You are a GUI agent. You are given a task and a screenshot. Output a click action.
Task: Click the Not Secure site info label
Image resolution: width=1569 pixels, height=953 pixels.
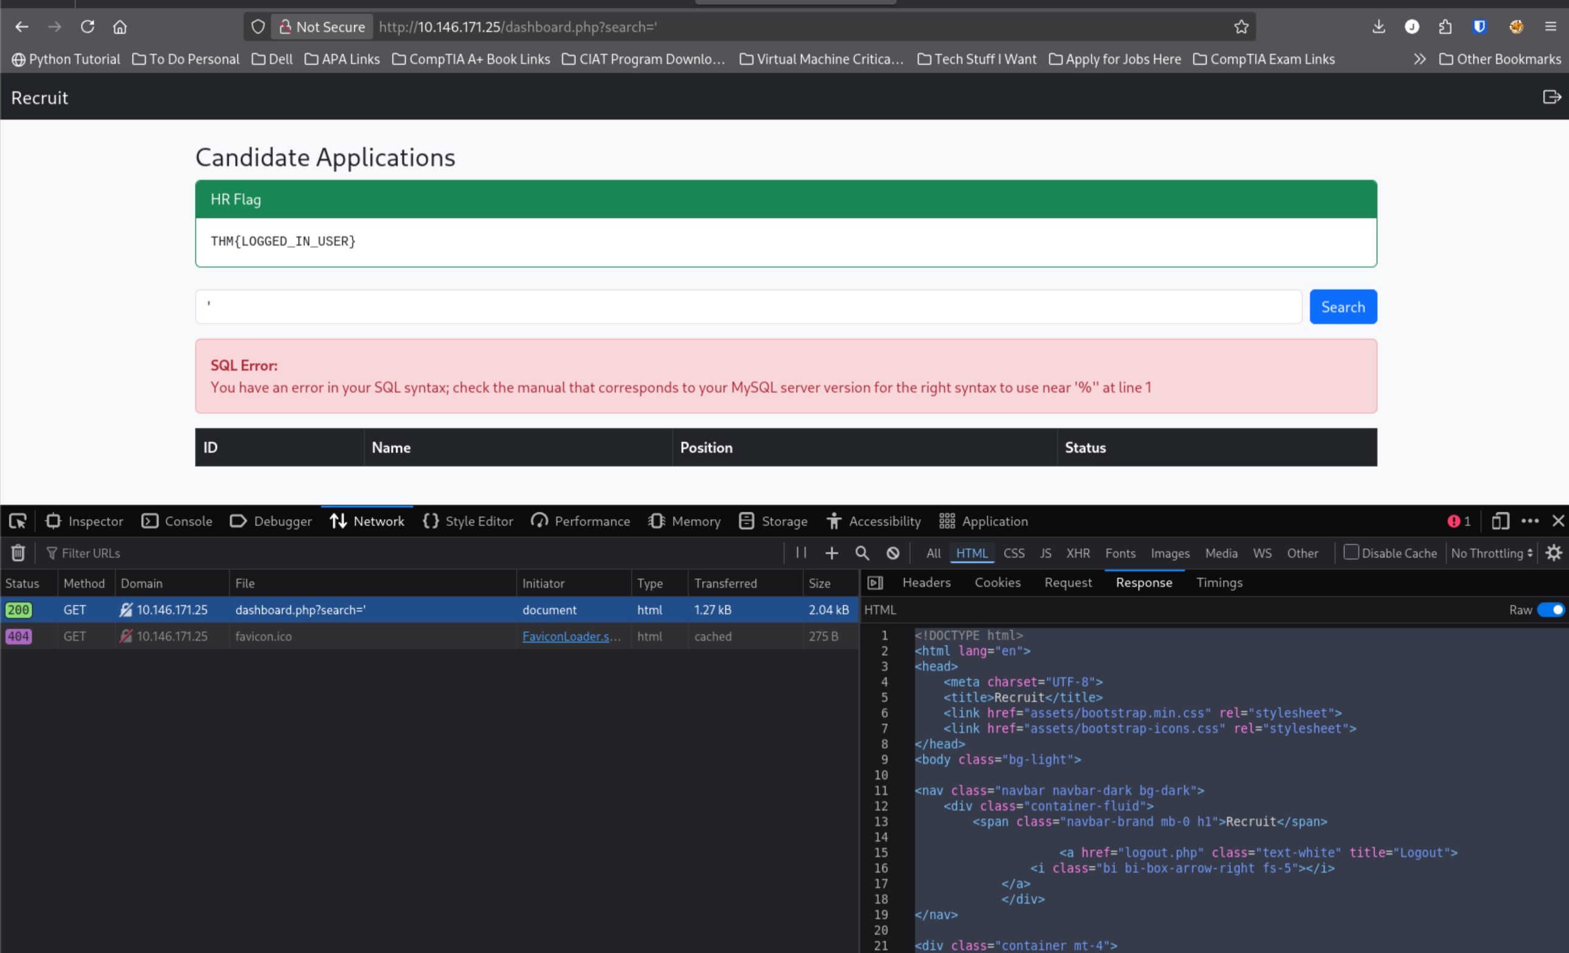tap(322, 27)
